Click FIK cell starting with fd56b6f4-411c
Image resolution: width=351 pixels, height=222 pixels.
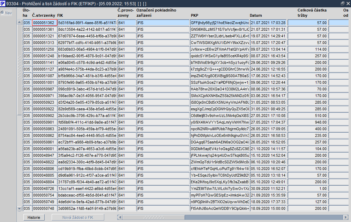pyautogui.click(x=87, y=122)
